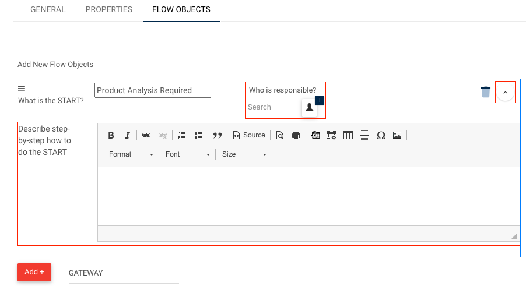This screenshot has width=526, height=286.
Task: Open the Preview icon in editor toolbar
Action: click(x=279, y=135)
